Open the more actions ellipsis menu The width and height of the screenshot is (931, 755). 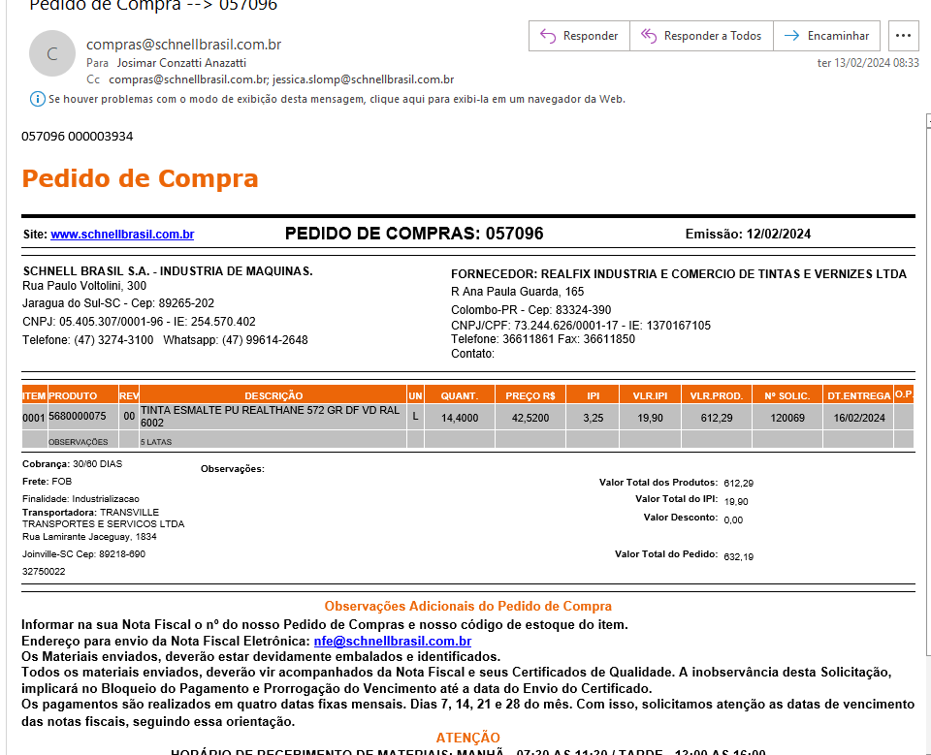pos(903,36)
